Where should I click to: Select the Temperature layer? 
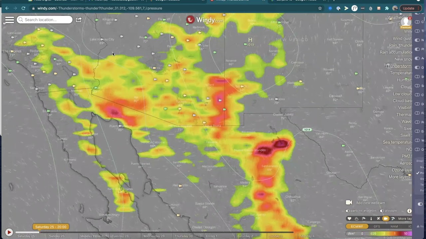(x=401, y=73)
